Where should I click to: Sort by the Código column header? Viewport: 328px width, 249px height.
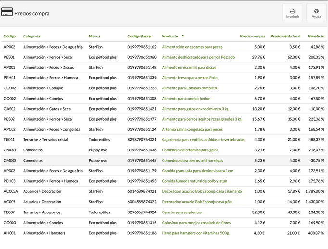click(10, 36)
